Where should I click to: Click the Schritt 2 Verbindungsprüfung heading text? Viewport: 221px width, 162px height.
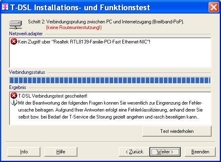[x=106, y=22]
